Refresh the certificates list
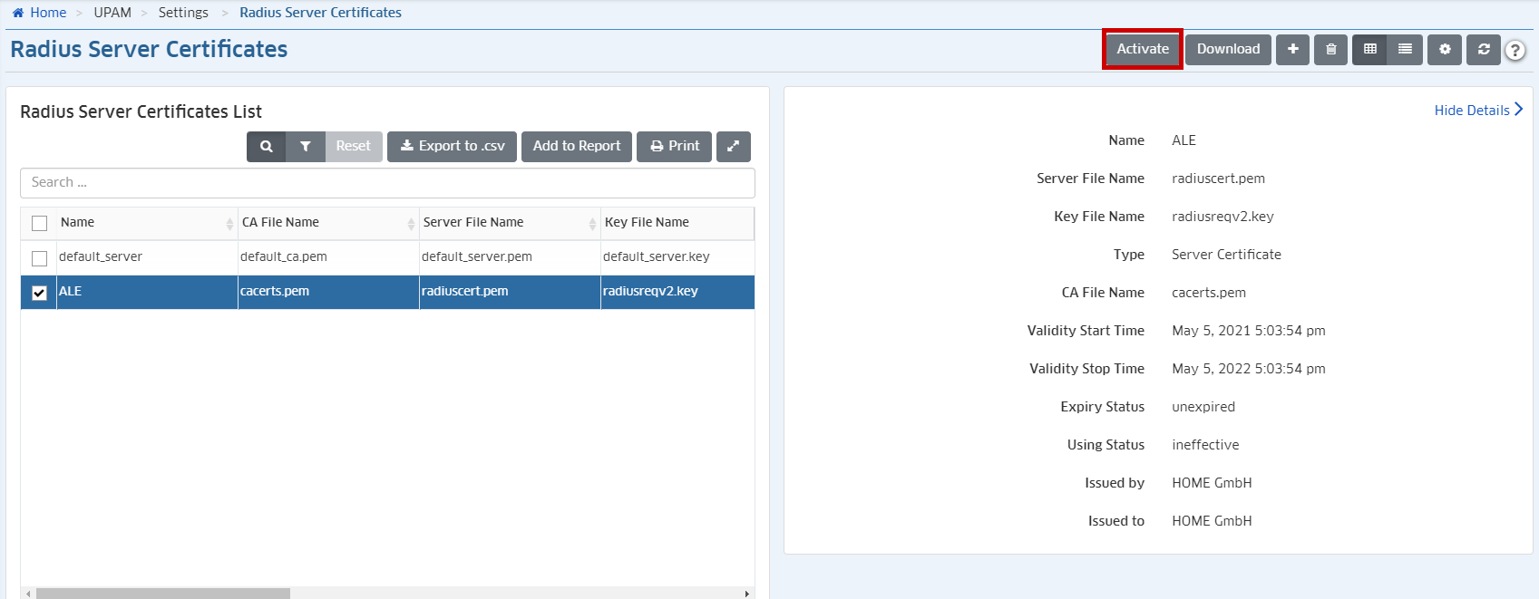Screen dimensions: 1539x599 coord(1484,49)
